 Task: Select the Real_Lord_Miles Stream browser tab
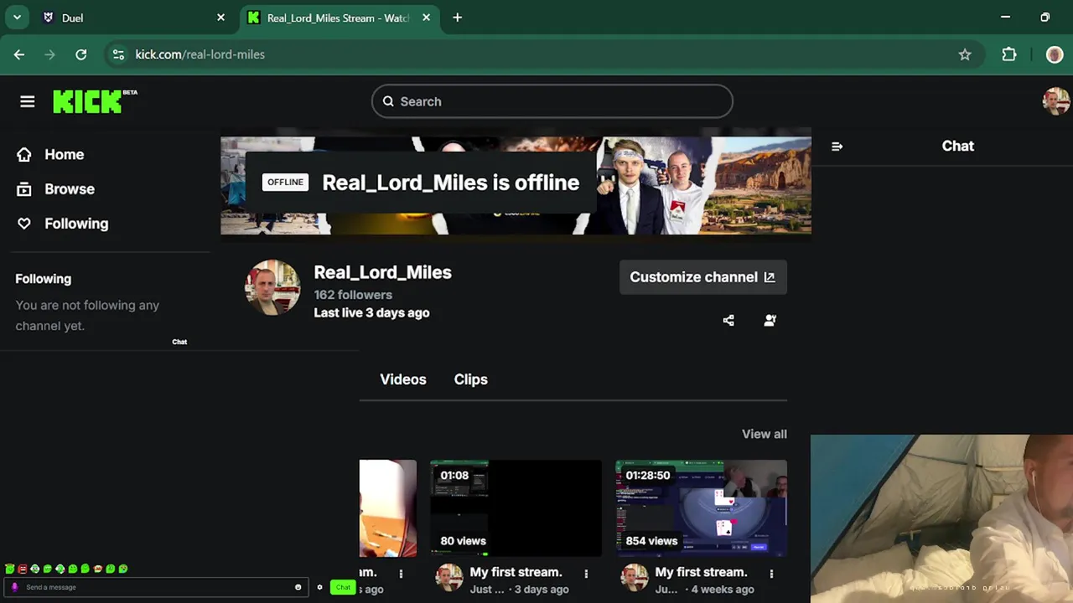[340, 18]
